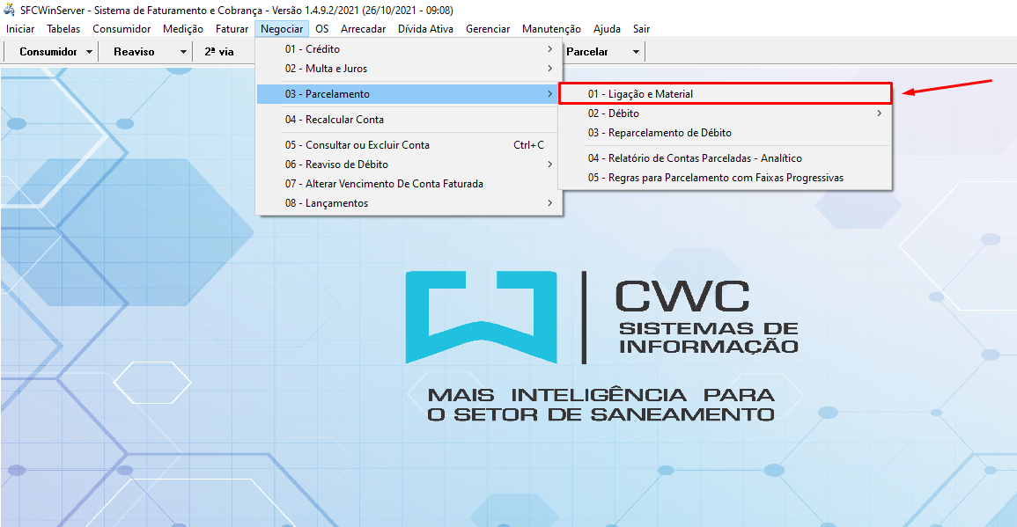
Task: Choose Alterar Vencimento De Conta Faturada
Action: (383, 184)
